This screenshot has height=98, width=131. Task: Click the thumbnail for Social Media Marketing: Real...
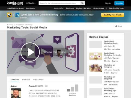click(x=96, y=44)
